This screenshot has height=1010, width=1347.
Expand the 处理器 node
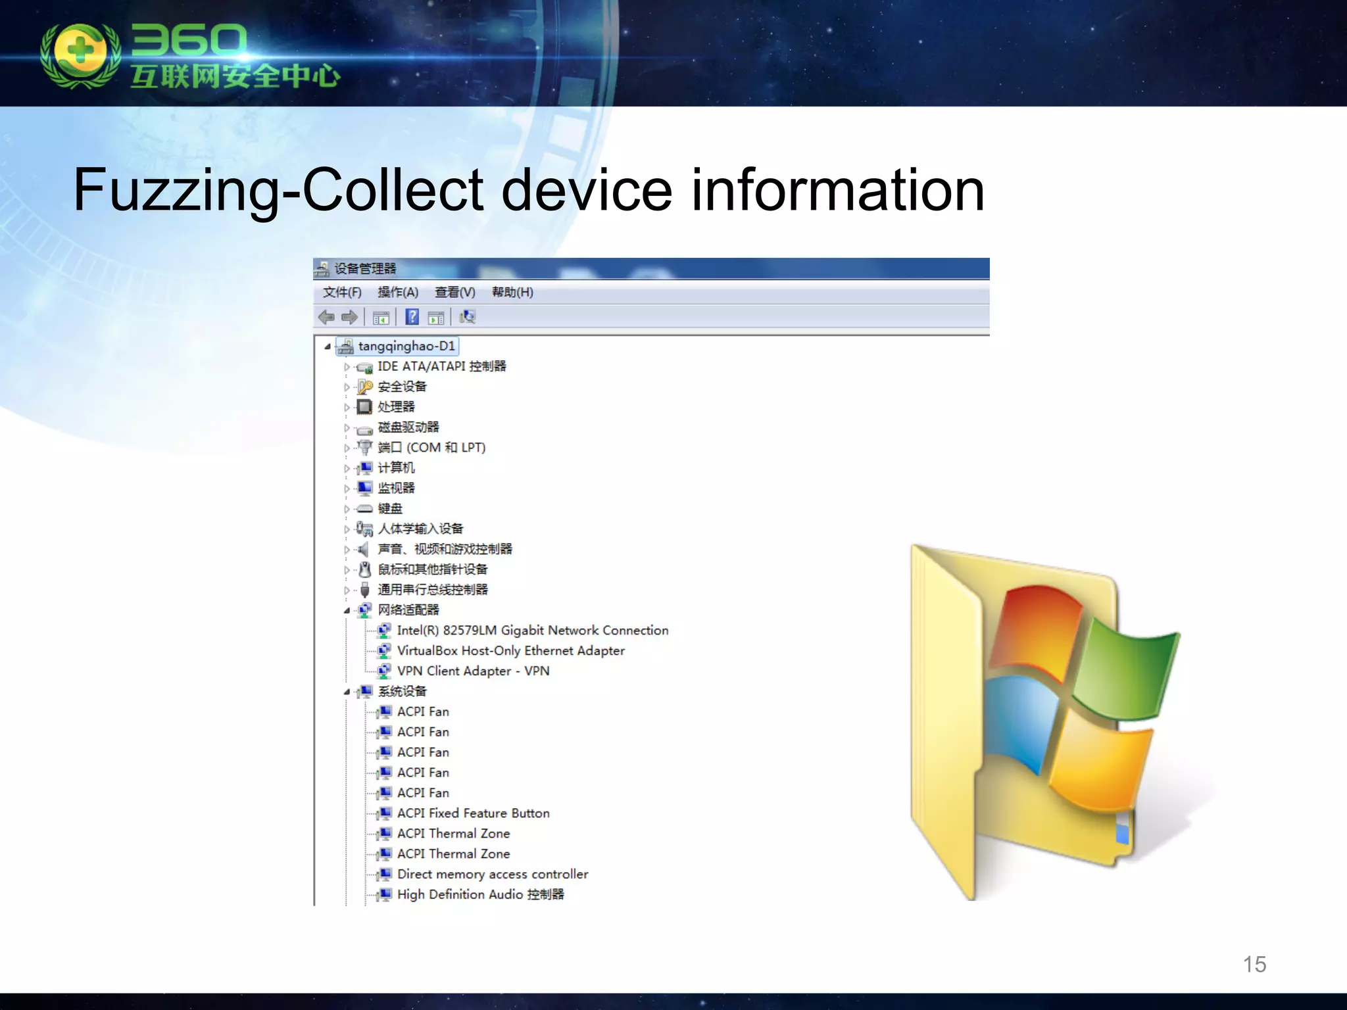(x=347, y=408)
